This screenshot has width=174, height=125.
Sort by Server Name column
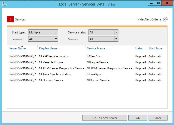[17, 48]
